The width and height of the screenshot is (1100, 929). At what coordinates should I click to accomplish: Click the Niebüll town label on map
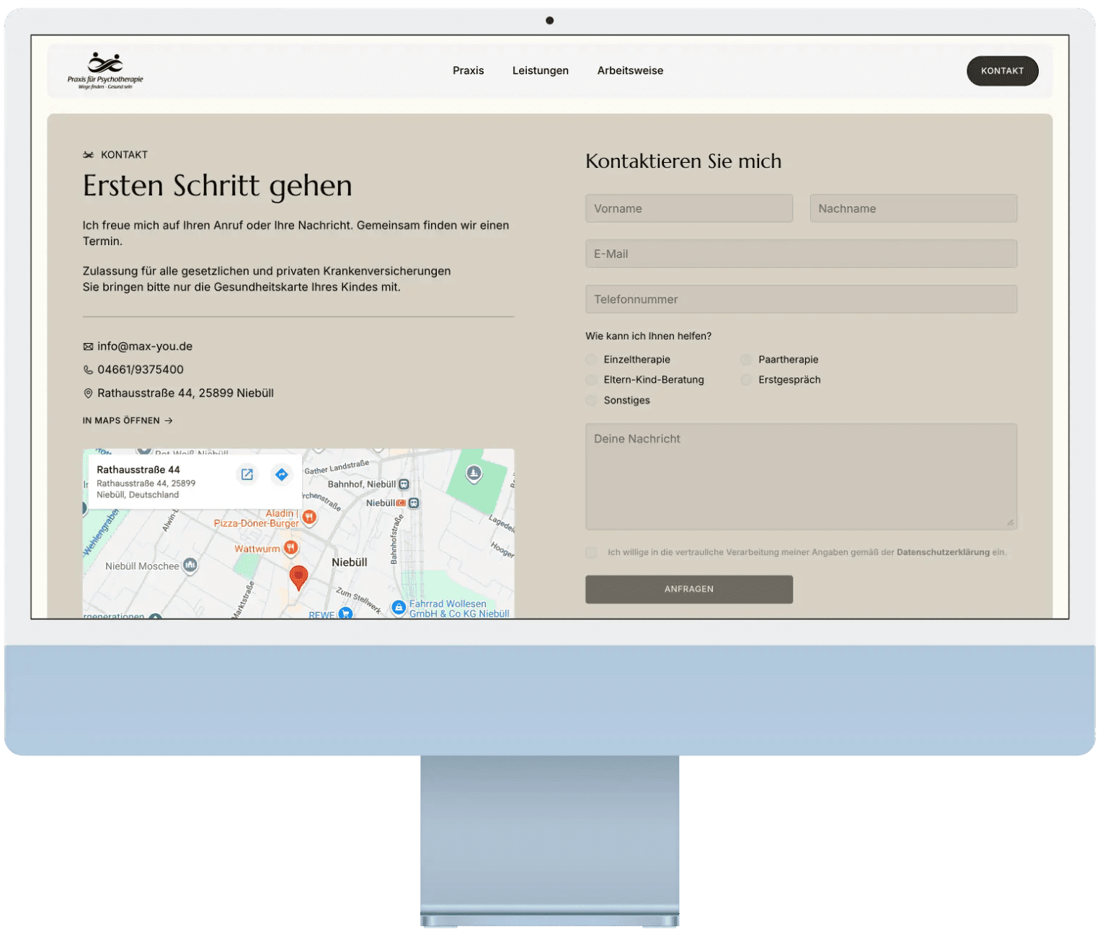point(350,562)
